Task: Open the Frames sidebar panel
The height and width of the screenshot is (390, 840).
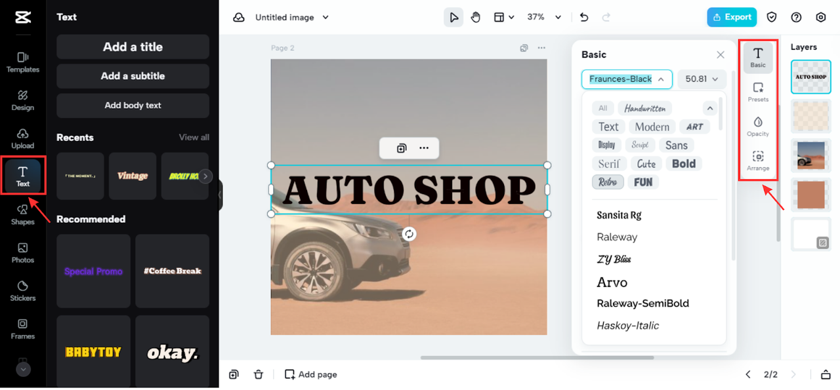Action: [23, 329]
